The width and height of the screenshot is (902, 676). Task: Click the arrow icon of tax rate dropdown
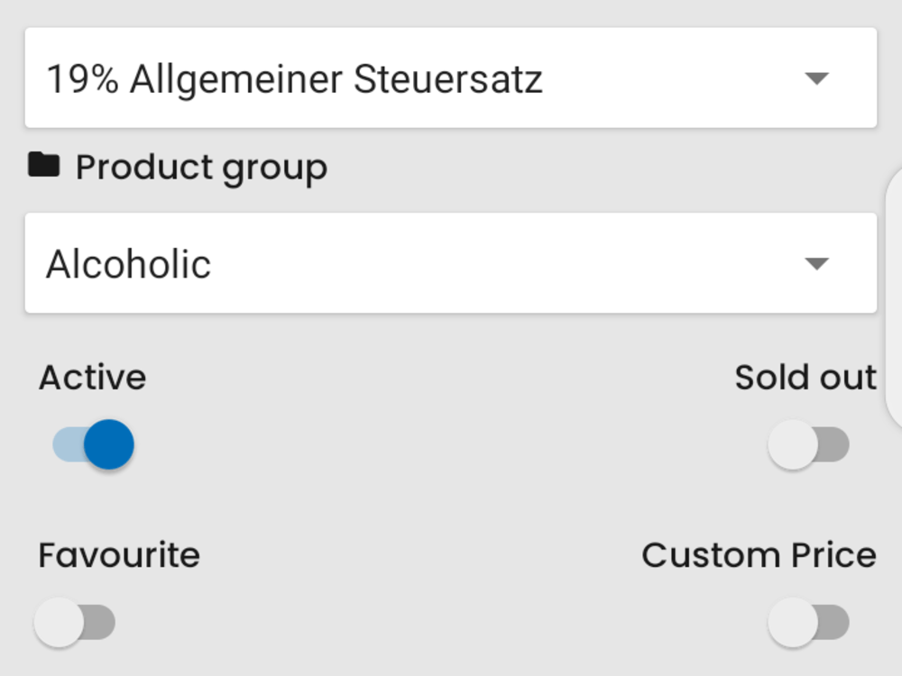pos(816,78)
